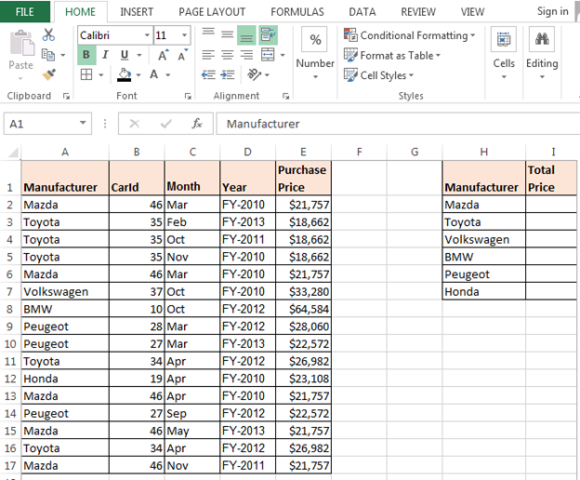Click the Increase Font Size icon
The image size is (580, 480).
(164, 55)
